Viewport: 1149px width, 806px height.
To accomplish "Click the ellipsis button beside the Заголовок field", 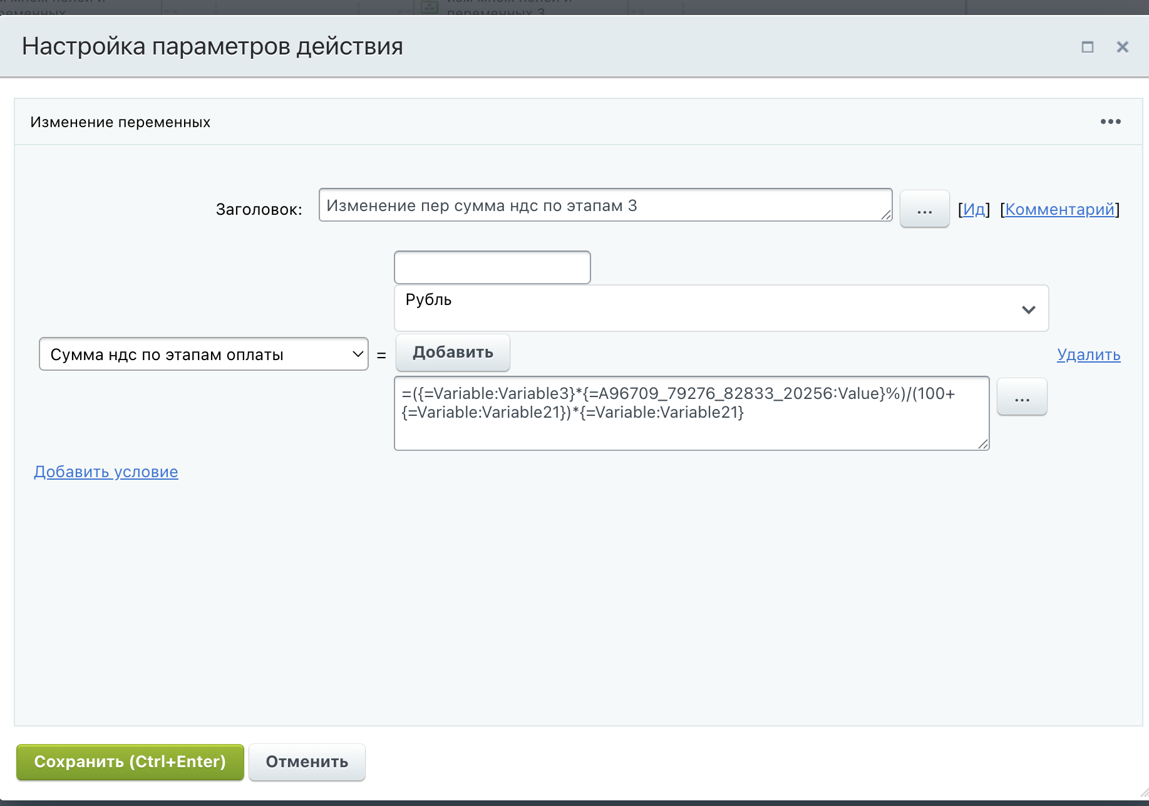I will coord(924,209).
